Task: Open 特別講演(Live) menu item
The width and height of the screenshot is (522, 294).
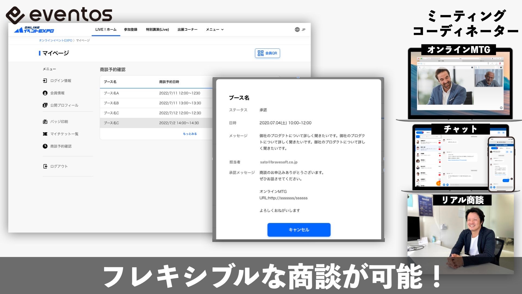Action: (157, 29)
